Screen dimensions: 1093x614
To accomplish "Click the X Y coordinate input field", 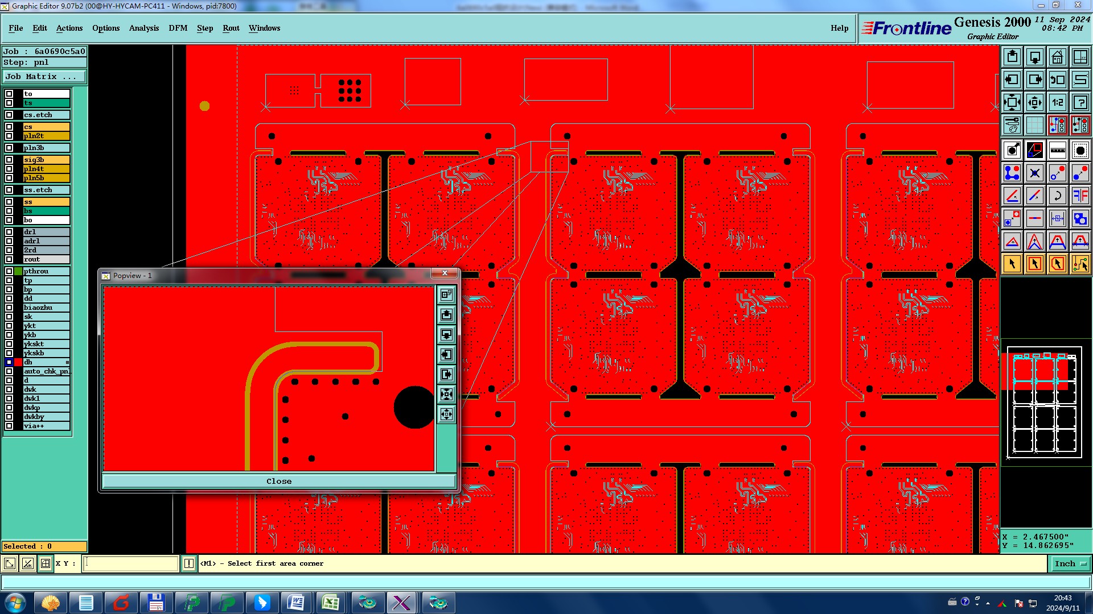I will coord(131,563).
